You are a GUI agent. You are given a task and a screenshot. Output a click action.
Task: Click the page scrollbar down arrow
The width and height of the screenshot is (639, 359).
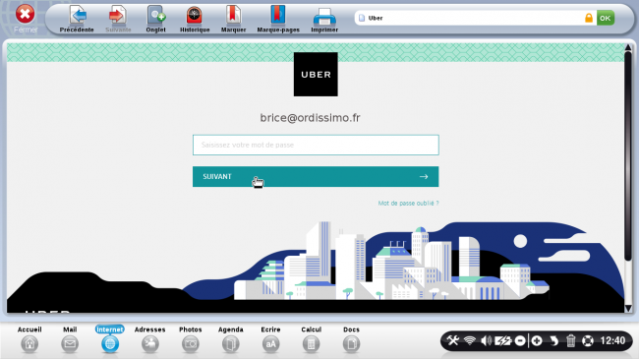coord(628,309)
